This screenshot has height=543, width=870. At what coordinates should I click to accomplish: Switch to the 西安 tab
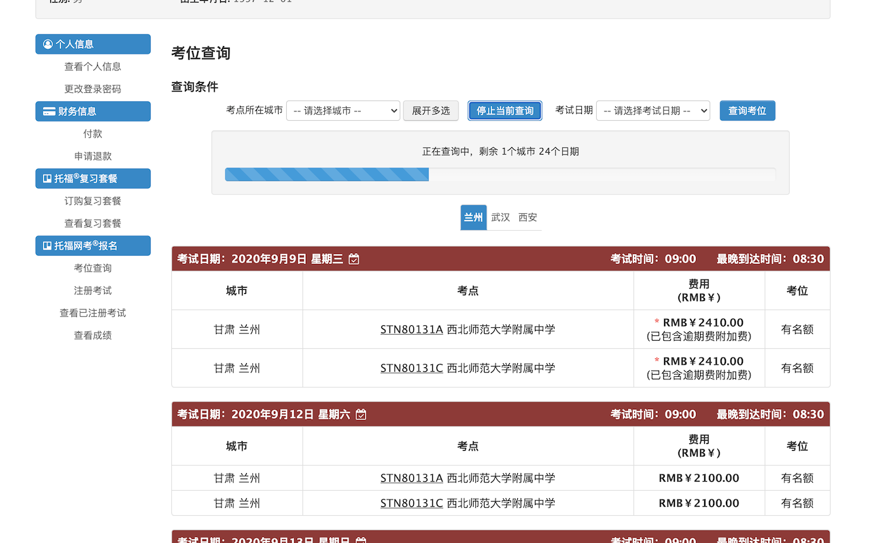(527, 217)
